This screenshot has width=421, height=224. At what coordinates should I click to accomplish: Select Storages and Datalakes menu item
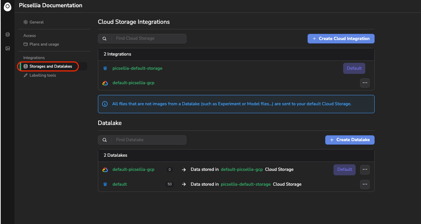coord(51,66)
